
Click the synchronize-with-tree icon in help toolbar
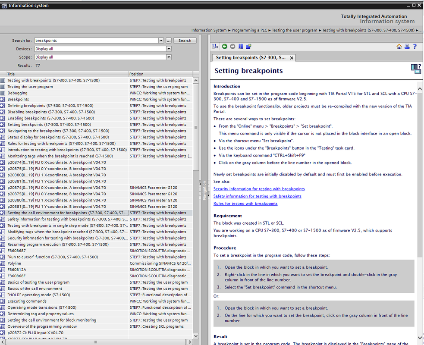215,47
